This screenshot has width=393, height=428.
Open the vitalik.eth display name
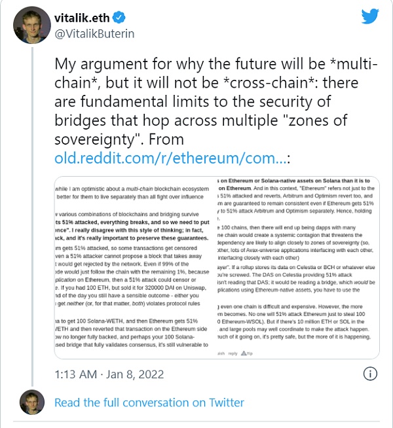point(82,18)
